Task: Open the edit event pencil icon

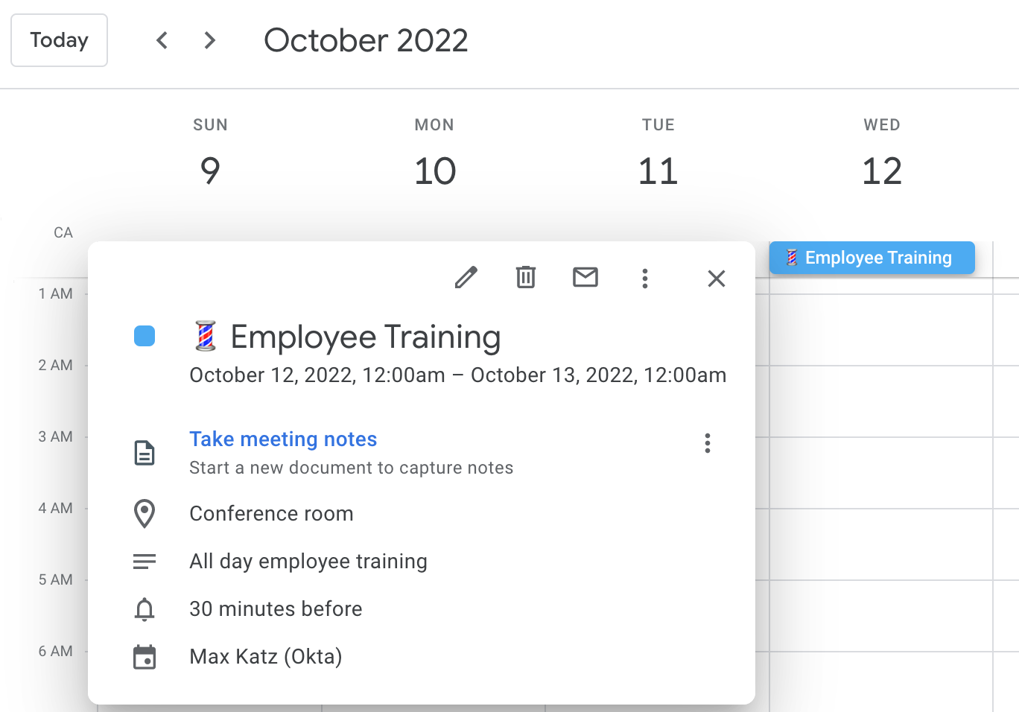Action: tap(466, 278)
